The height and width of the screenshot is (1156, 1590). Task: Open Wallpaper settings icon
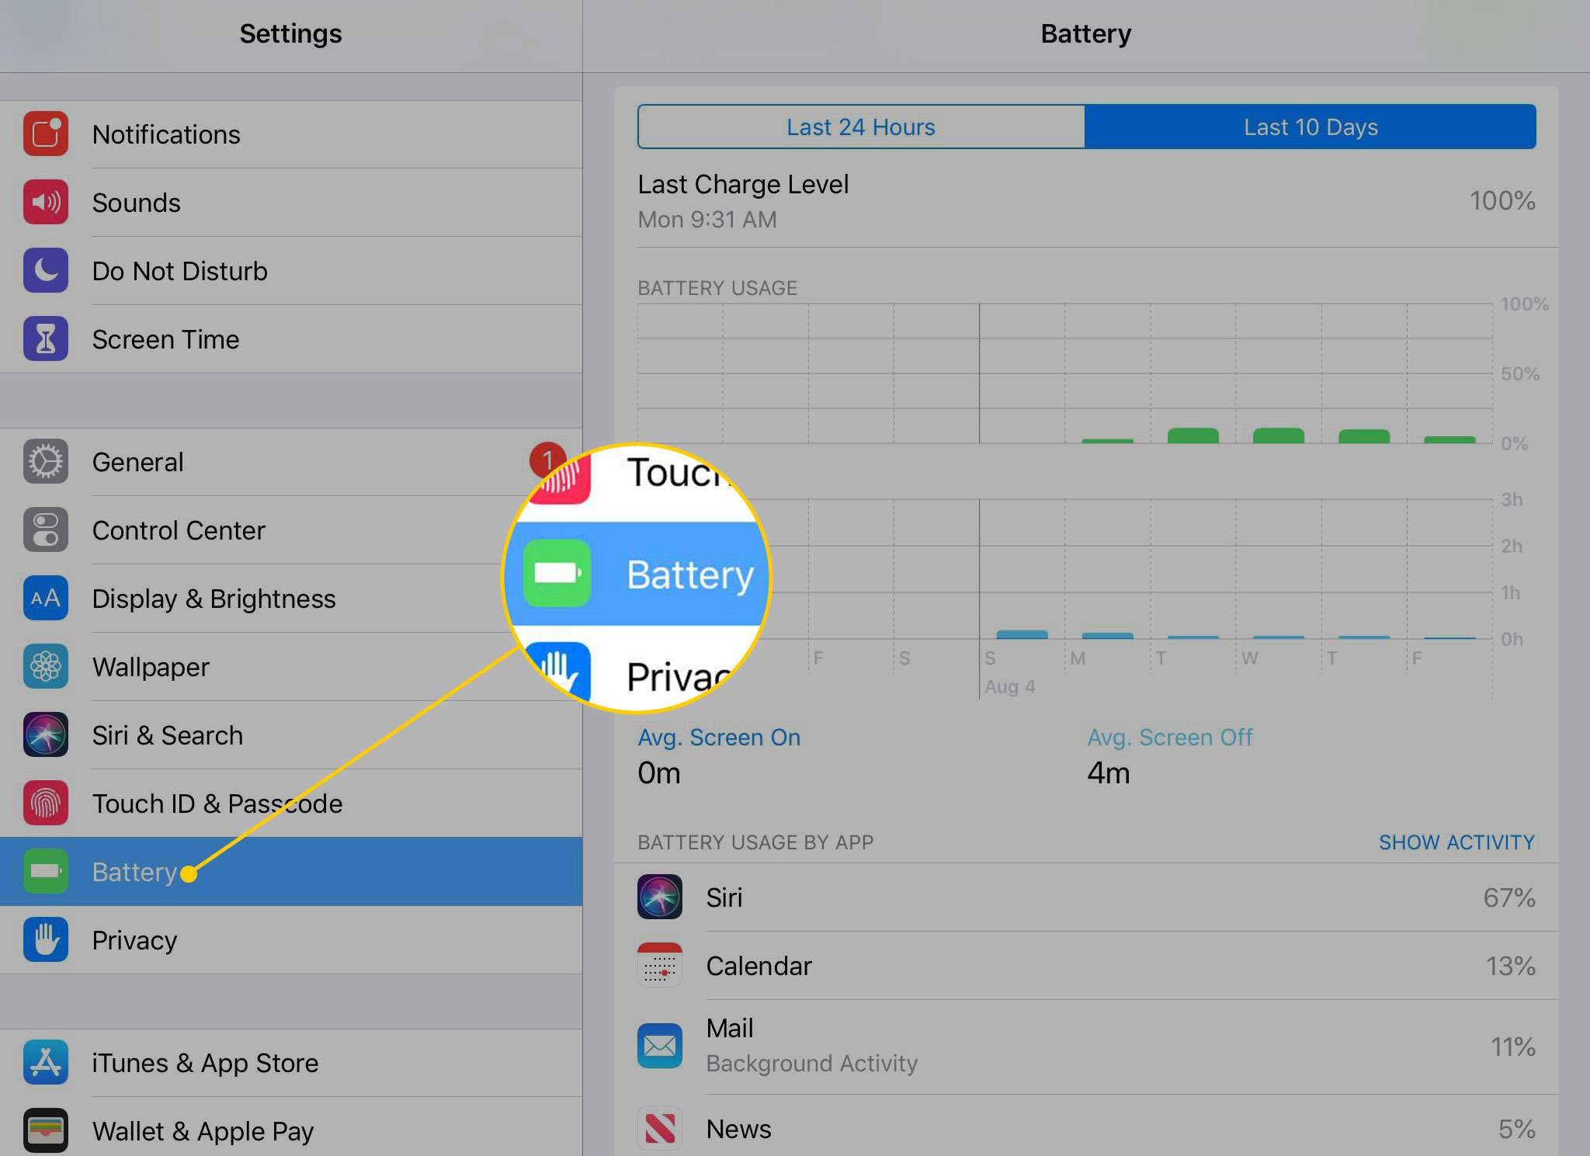tap(47, 667)
